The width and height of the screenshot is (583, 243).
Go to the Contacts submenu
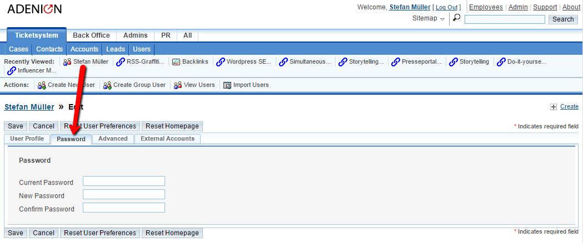pos(49,49)
